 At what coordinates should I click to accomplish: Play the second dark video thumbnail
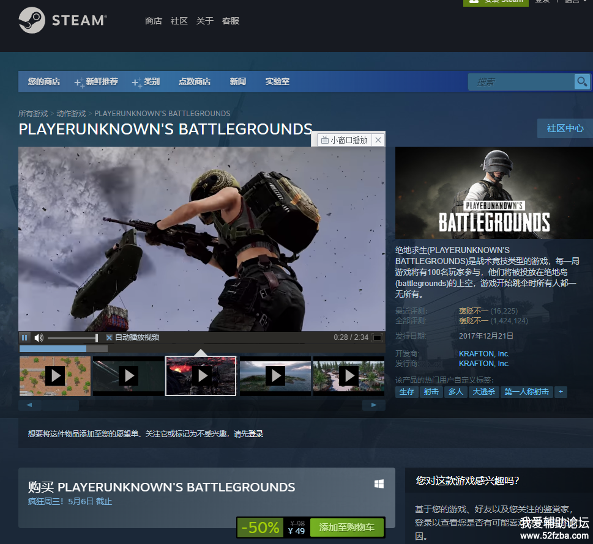129,376
